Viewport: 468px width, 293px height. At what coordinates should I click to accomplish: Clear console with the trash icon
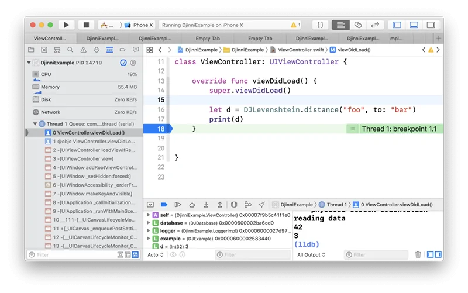click(x=418, y=255)
